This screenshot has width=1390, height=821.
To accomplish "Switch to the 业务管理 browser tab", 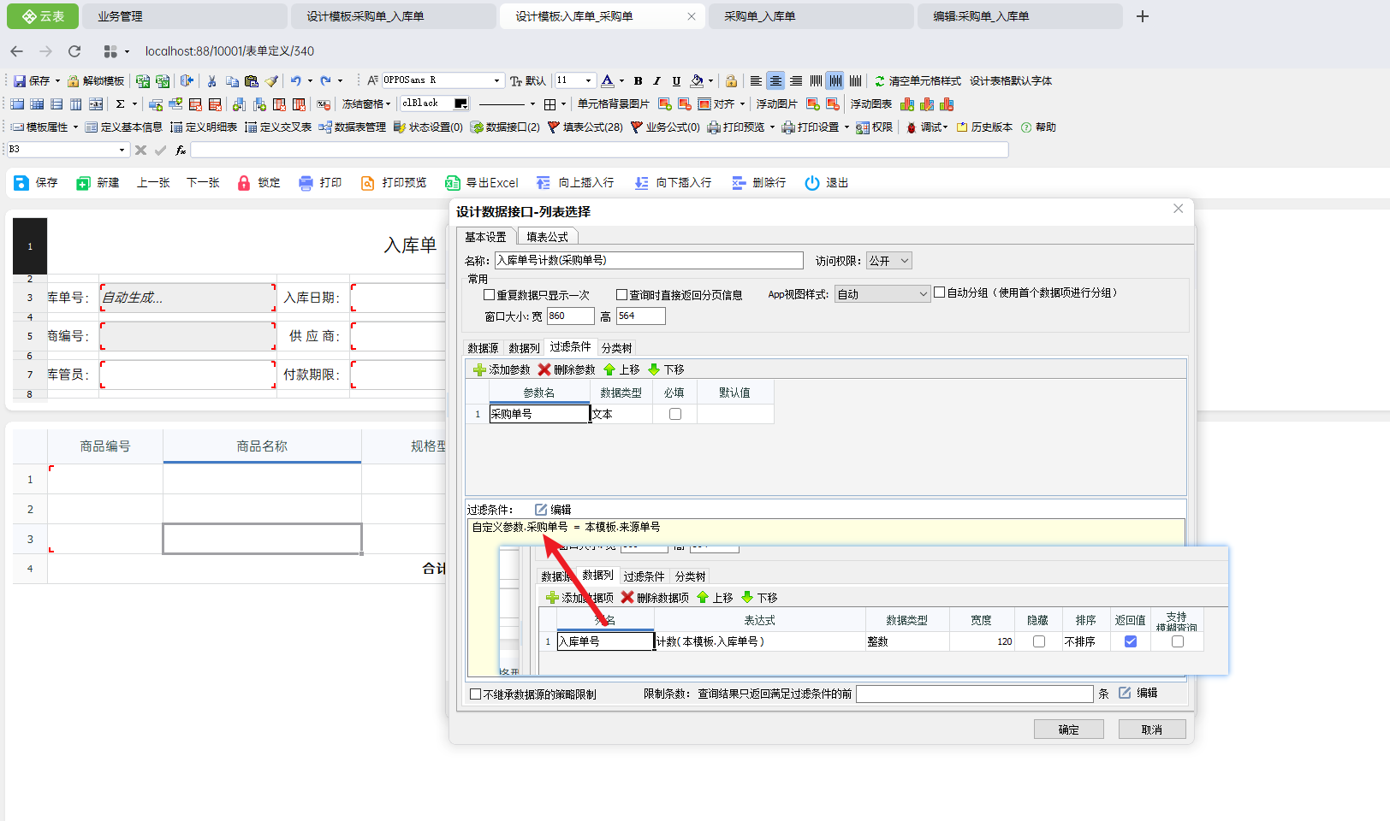I will (185, 16).
